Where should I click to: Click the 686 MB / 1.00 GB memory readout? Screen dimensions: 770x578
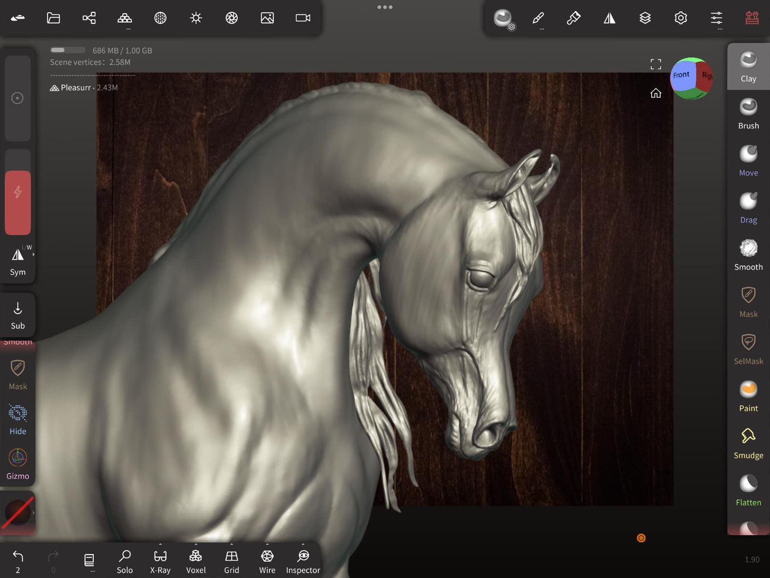click(x=122, y=51)
